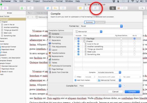Screen dimensions: 147x103
Task: Click the blue Compile button
Action: 132,92
